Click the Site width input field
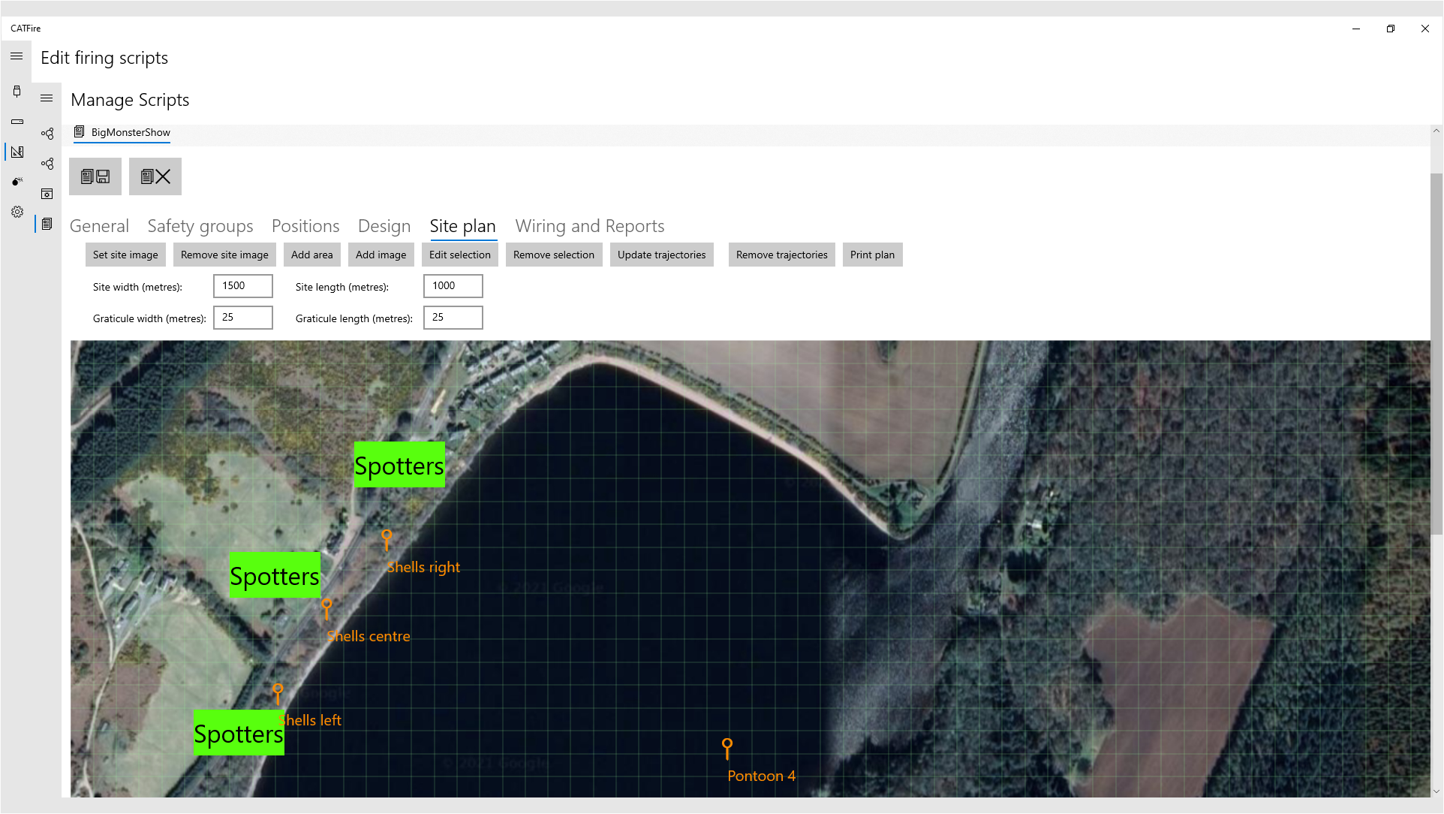The height and width of the screenshot is (814, 1444). [x=243, y=286]
